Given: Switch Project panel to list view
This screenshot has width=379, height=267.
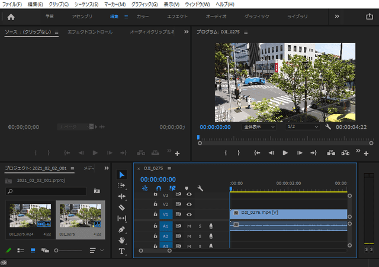Looking at the screenshot, I should (x=21, y=250).
